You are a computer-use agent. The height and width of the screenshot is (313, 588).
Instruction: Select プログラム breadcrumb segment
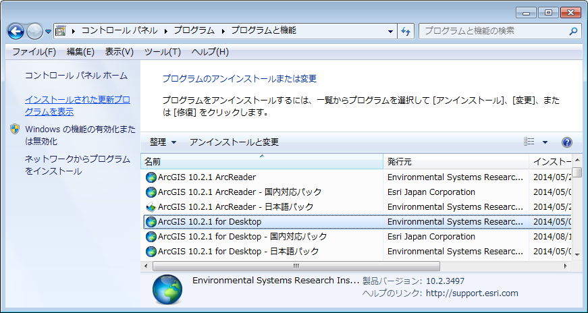click(194, 31)
